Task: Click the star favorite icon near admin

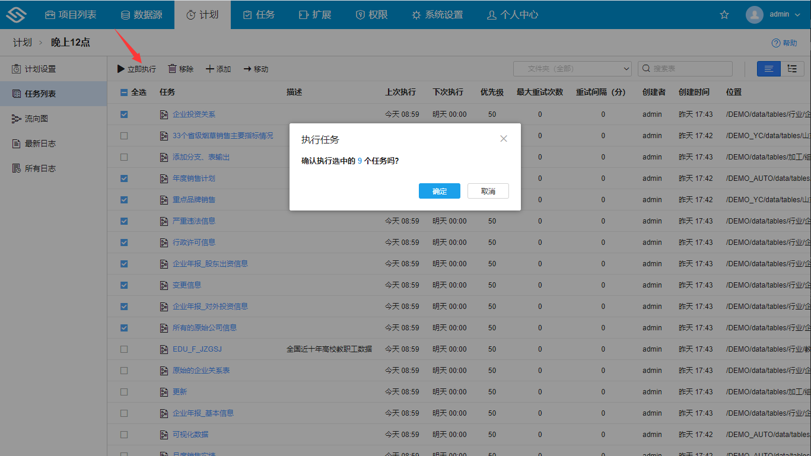Action: pyautogui.click(x=724, y=14)
